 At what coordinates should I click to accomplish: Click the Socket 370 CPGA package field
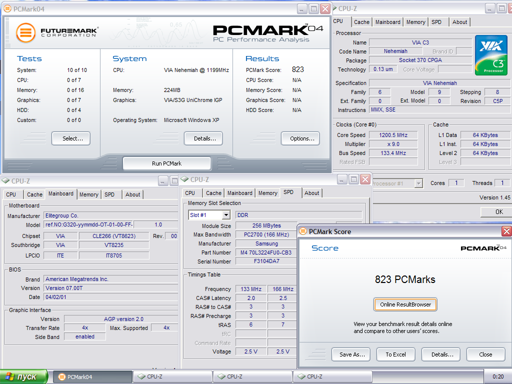point(420,60)
